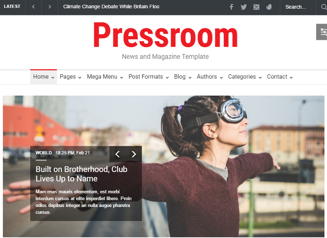Open the Categories dropdown menu
This screenshot has height=238, width=327.
(245, 77)
